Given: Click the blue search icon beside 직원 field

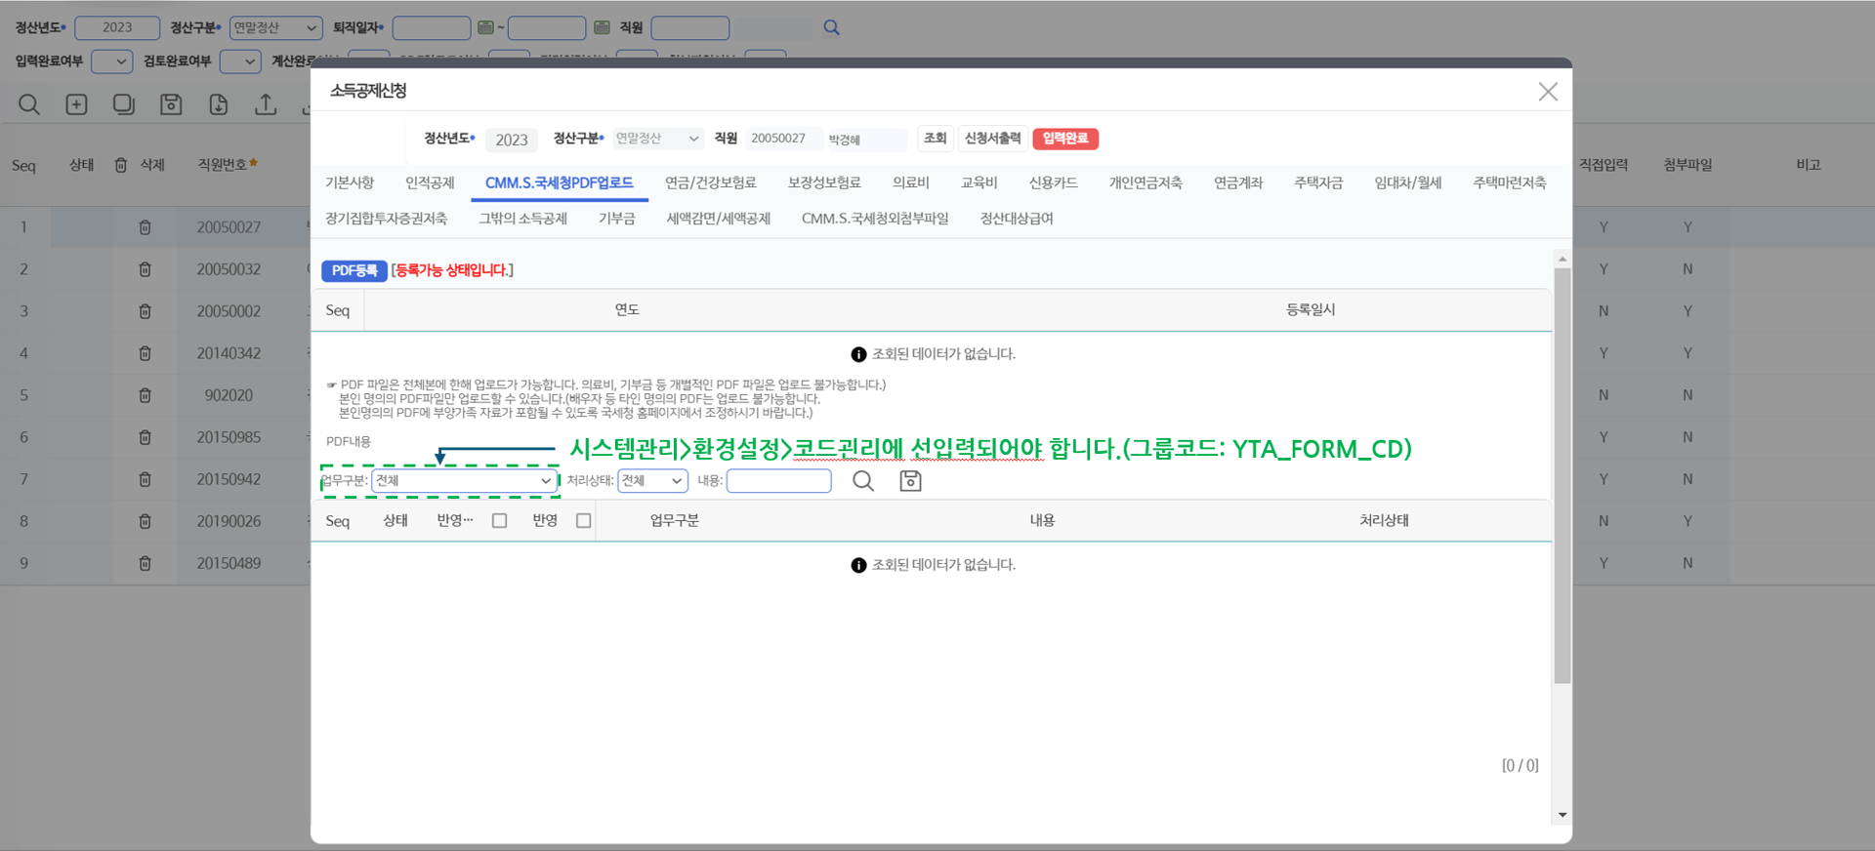Looking at the screenshot, I should coord(831,27).
